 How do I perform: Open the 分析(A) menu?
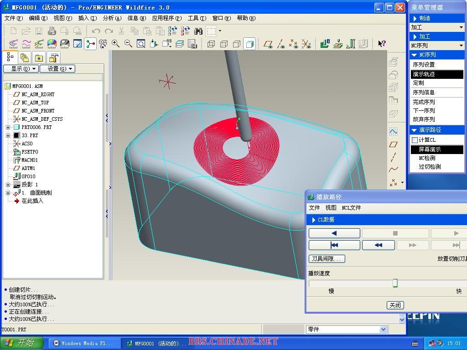[112, 18]
